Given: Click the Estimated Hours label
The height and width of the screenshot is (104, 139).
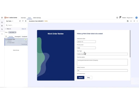Looking at the screenshot, I should tap(81, 73).
